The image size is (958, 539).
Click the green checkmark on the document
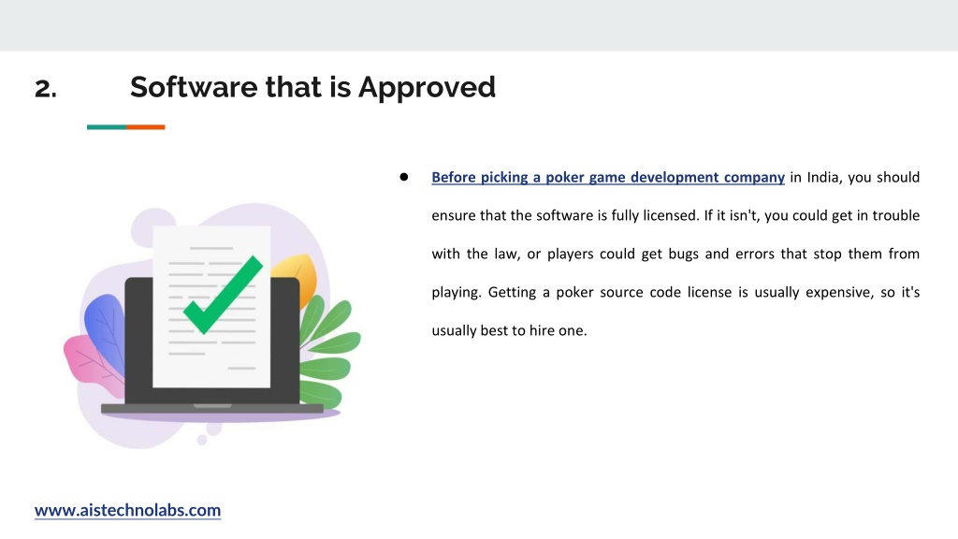[x=223, y=295]
